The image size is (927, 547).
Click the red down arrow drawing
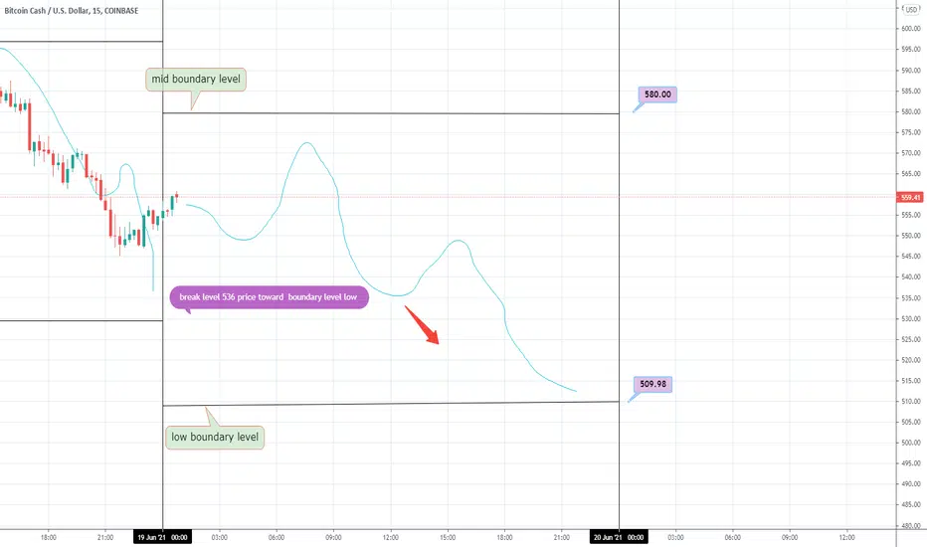(x=422, y=324)
